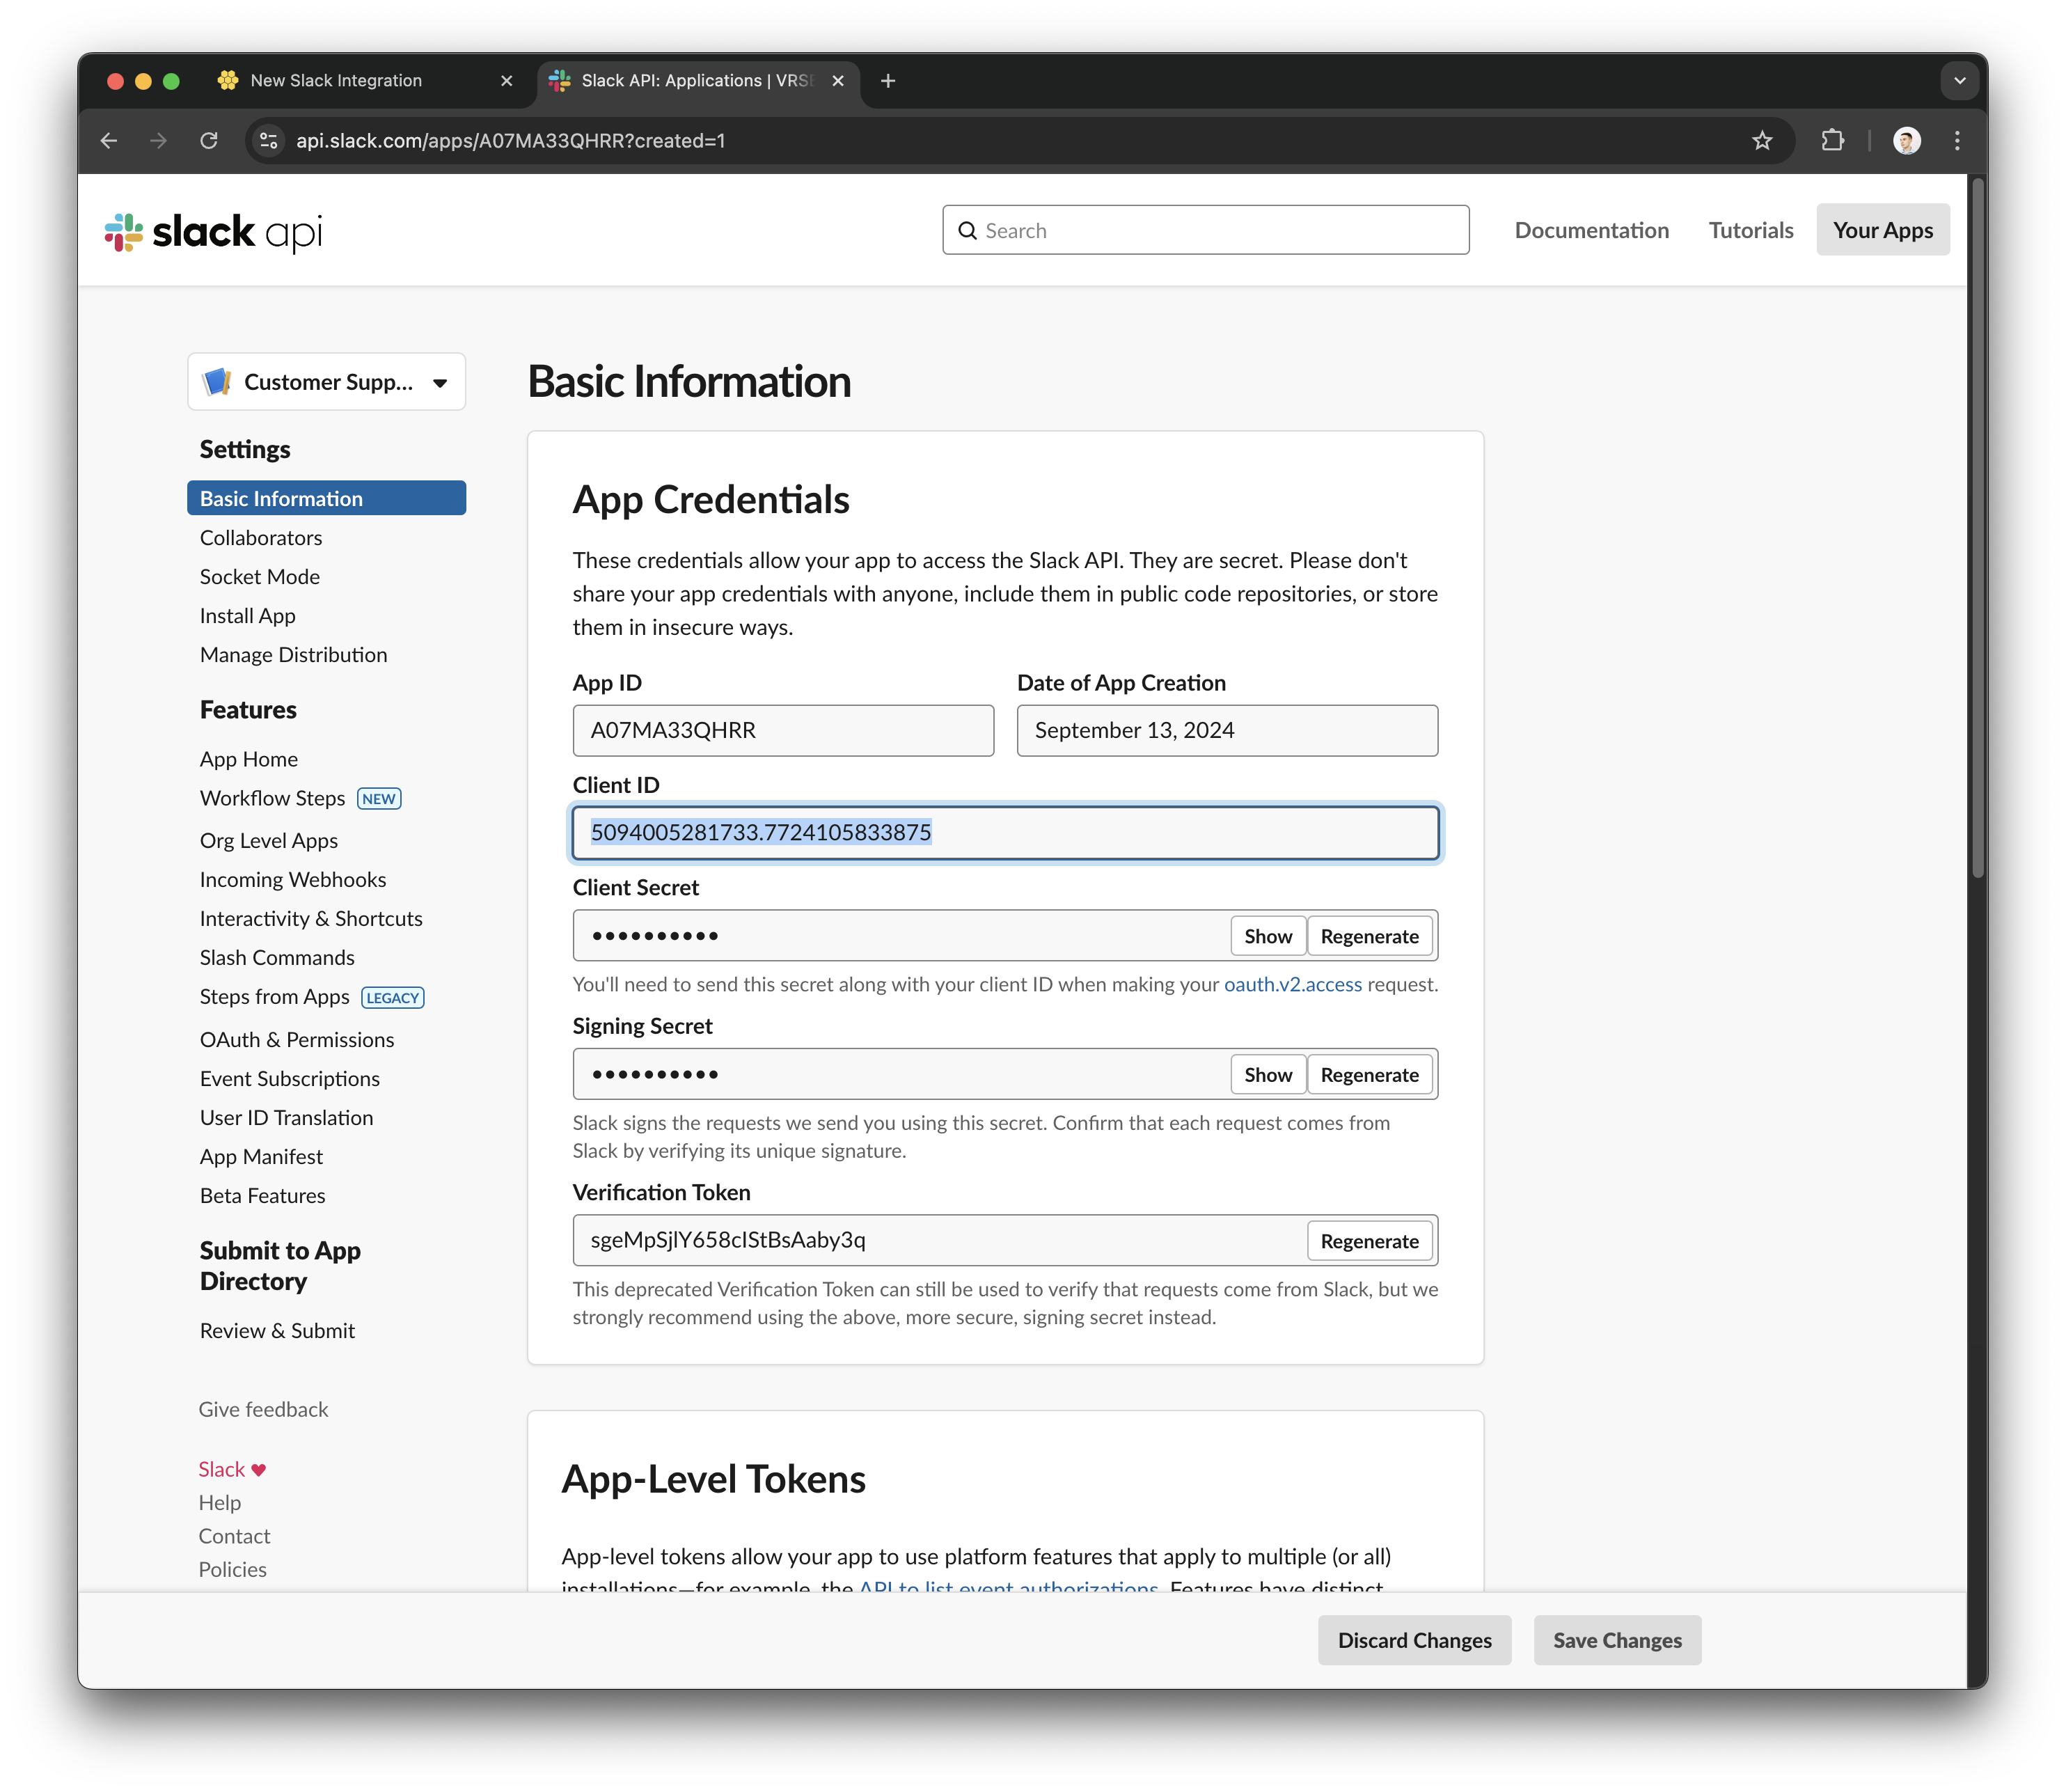2066x1792 pixels.
Task: Regenerate the Verification Token
Action: tap(1369, 1241)
